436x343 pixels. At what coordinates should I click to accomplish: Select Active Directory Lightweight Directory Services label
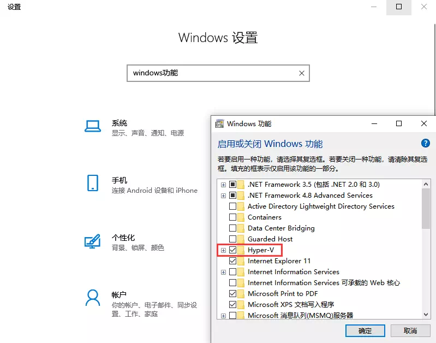(x=321, y=206)
